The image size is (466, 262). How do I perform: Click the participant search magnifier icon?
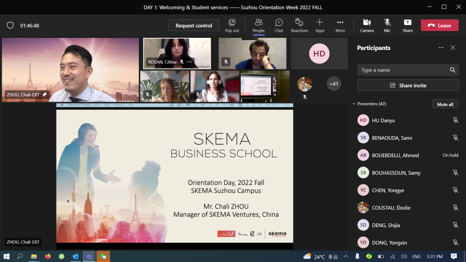pyautogui.click(x=452, y=70)
